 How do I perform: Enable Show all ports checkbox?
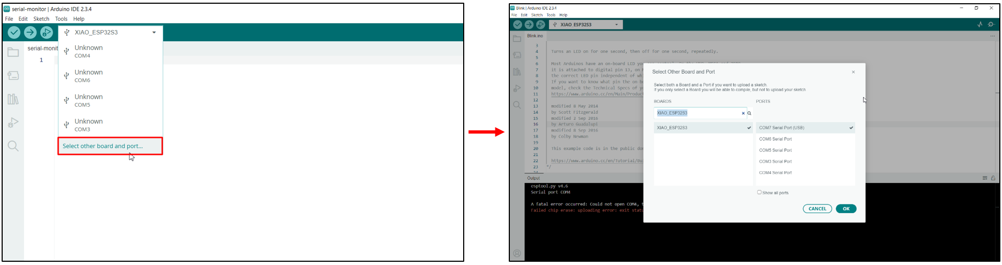tap(759, 192)
